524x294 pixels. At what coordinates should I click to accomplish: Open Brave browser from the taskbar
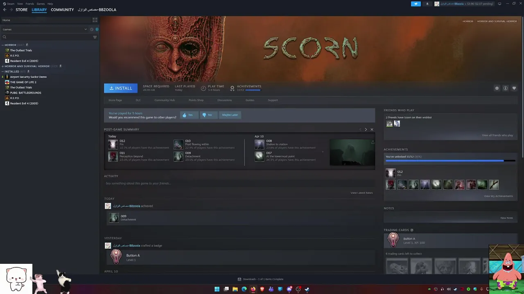[262, 289]
